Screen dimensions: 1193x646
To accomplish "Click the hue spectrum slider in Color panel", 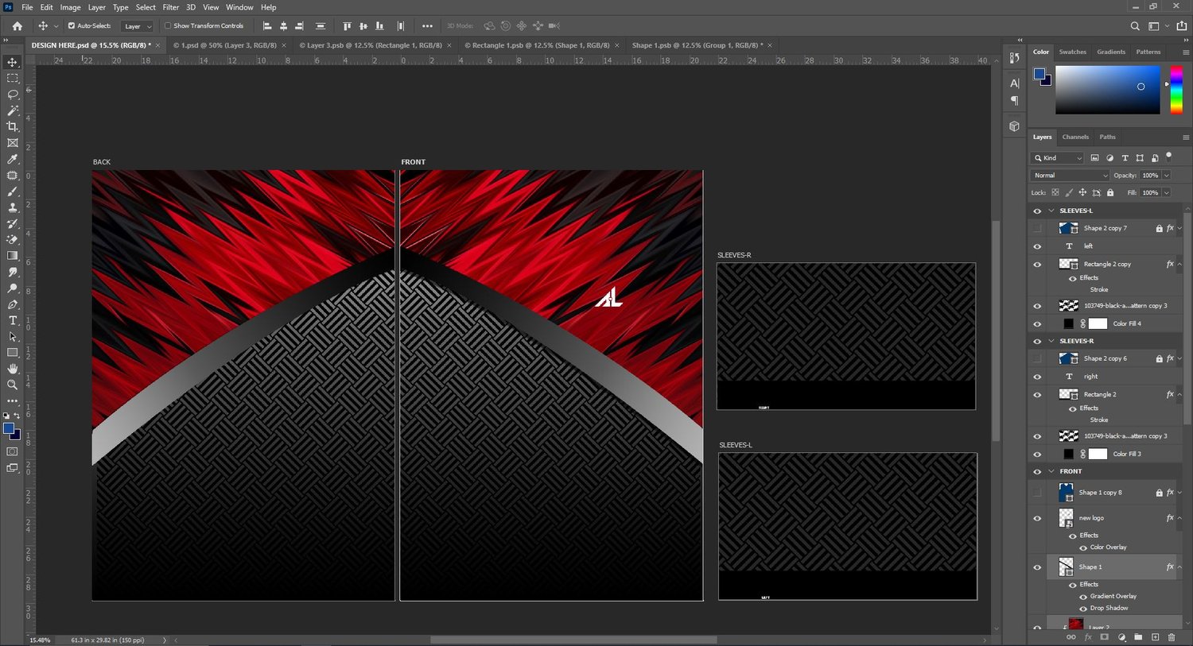I will point(1176,90).
